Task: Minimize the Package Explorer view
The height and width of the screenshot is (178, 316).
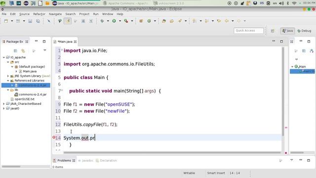Action: click(36, 41)
